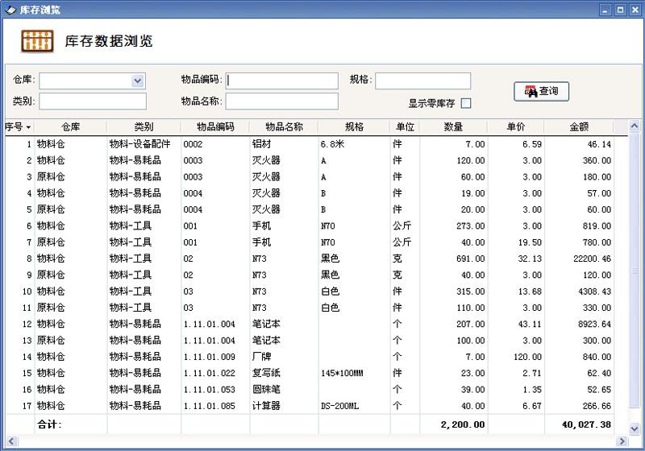645x451 pixels.
Task: Click the 类别 filter input field
Action: coord(93,101)
